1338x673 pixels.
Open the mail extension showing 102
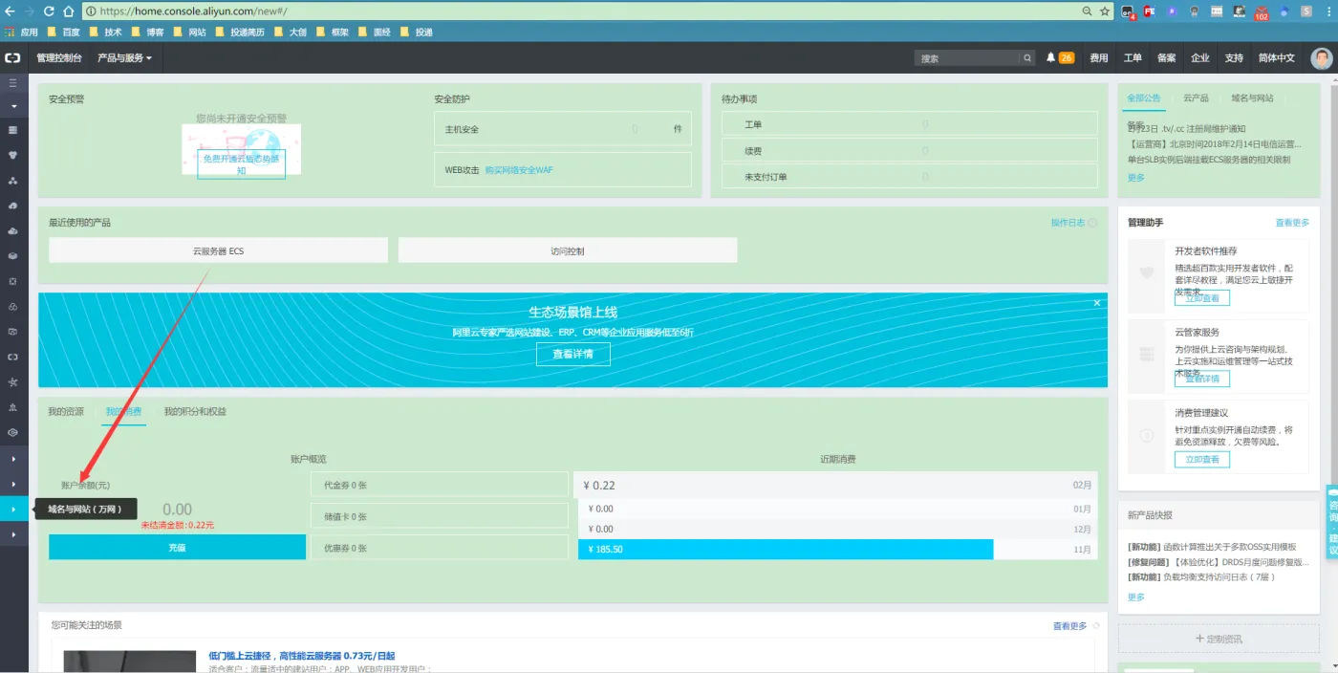click(x=1261, y=12)
